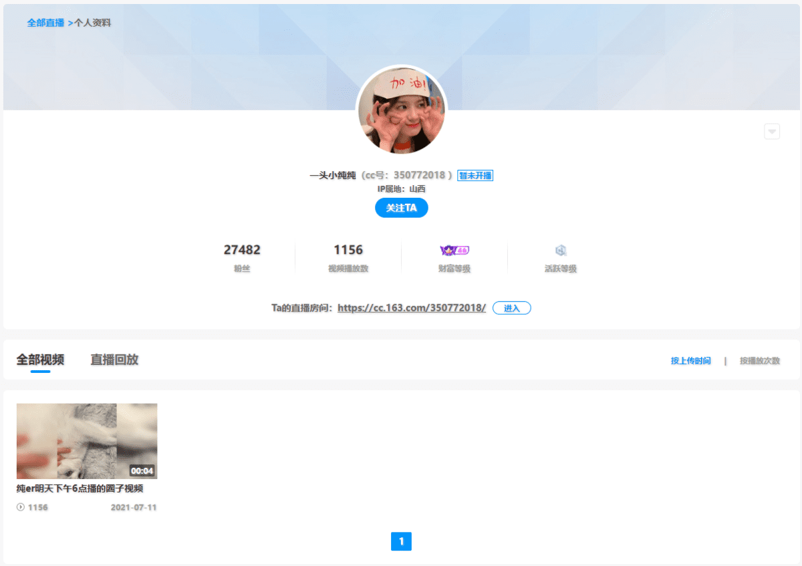802x566 pixels.
Task: Click the 1156 video play count
Action: tap(348, 249)
